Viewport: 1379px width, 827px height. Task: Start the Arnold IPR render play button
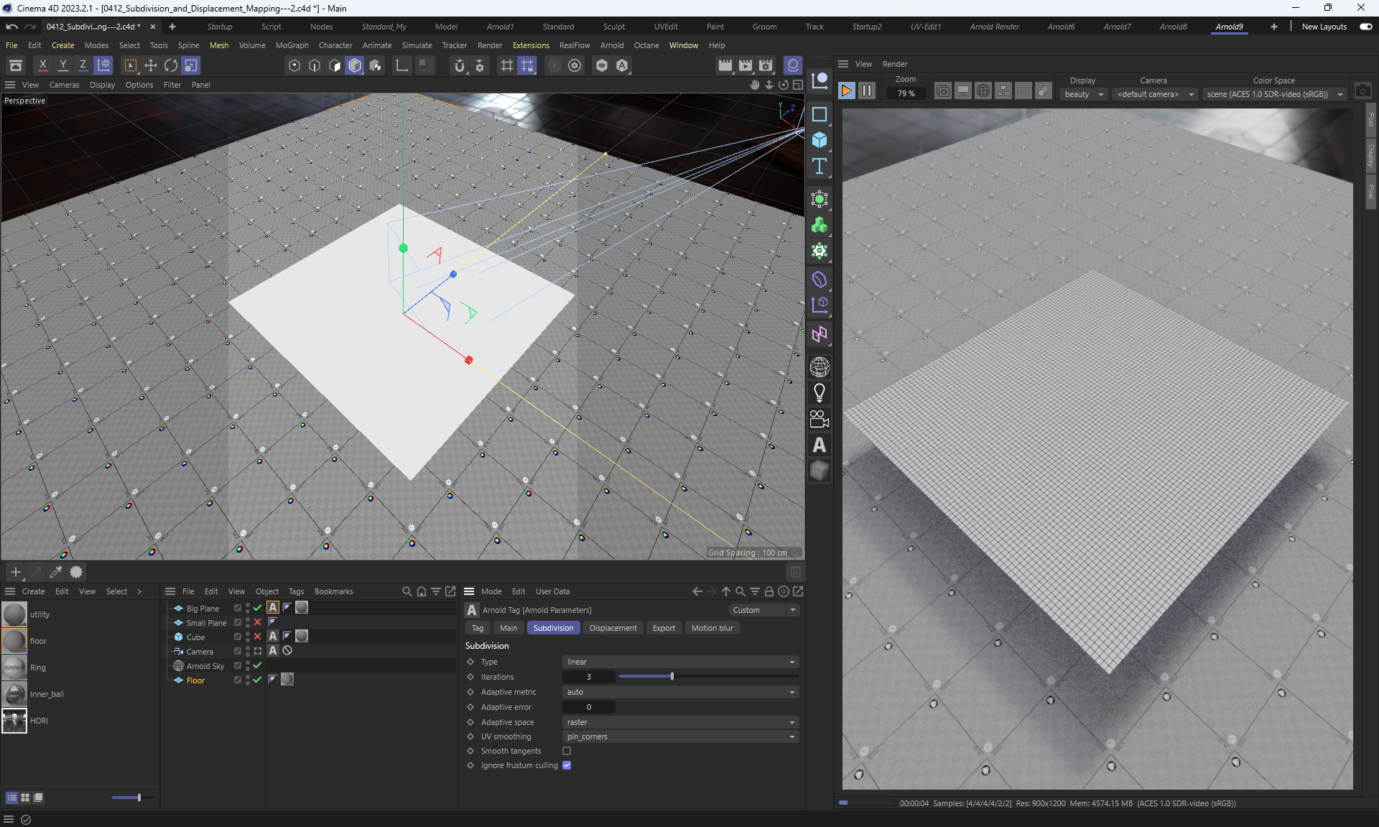click(847, 91)
